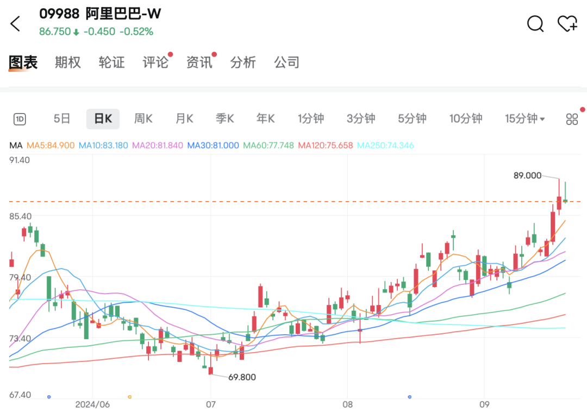Select the 3分钟 chart interval
This screenshot has height=418, width=587.
click(361, 118)
